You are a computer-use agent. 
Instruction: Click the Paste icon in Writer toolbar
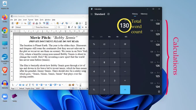coord(58,23)
